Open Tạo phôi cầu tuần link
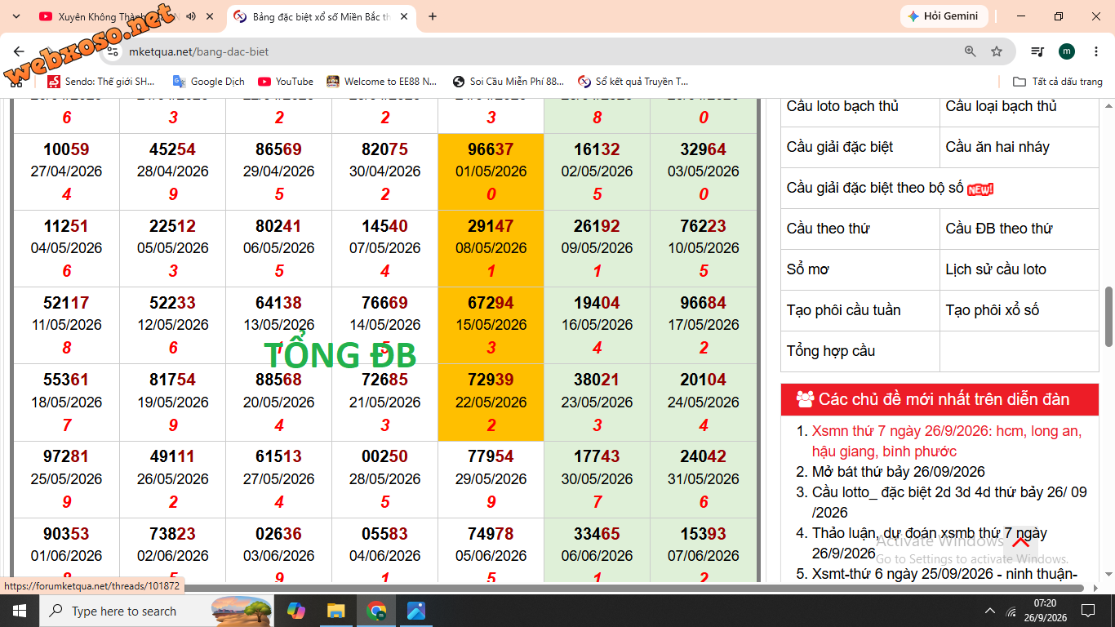This screenshot has height=627, width=1115. [844, 310]
